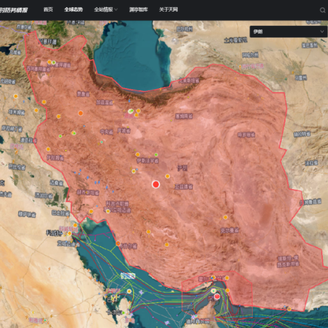Open the menu item left of 关于天网
The height and width of the screenshot is (328, 328).
tap(138, 10)
